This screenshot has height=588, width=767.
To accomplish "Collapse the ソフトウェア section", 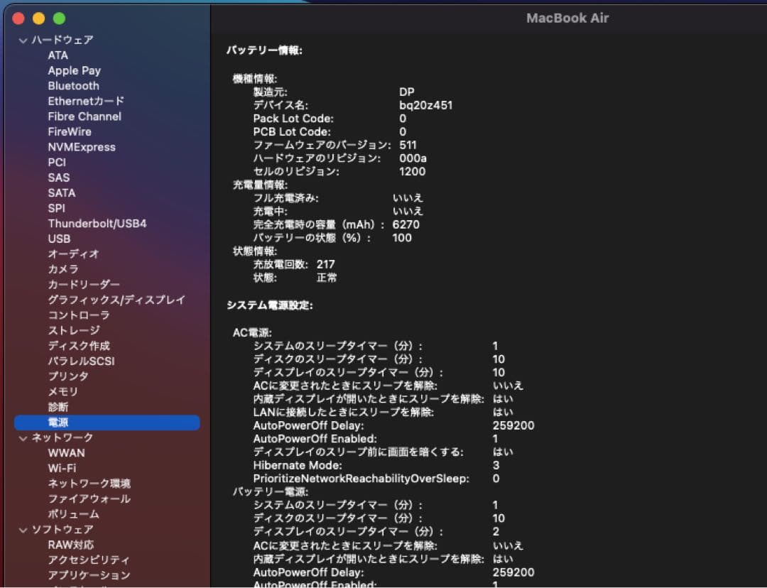I will coord(23,529).
